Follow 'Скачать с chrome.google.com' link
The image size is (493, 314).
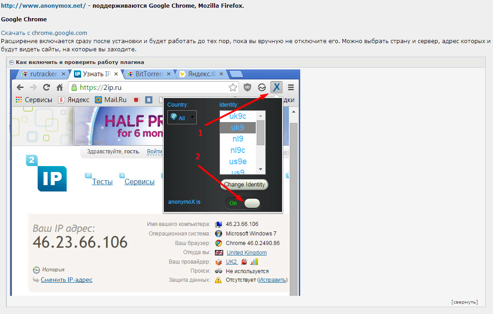[44, 33]
